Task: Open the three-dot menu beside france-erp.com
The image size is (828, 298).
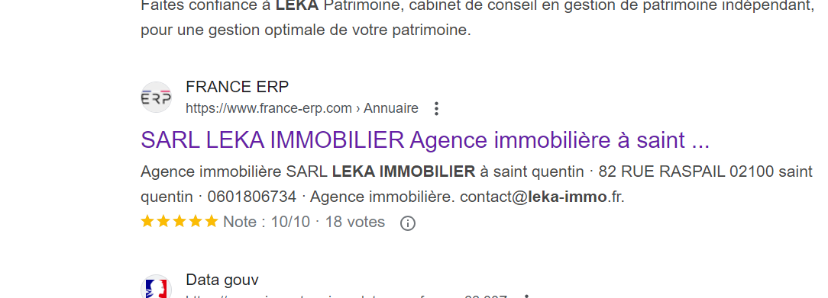Action: [x=436, y=108]
